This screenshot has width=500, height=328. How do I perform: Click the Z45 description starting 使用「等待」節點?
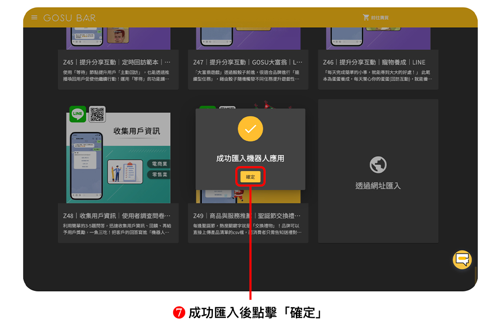116,75
